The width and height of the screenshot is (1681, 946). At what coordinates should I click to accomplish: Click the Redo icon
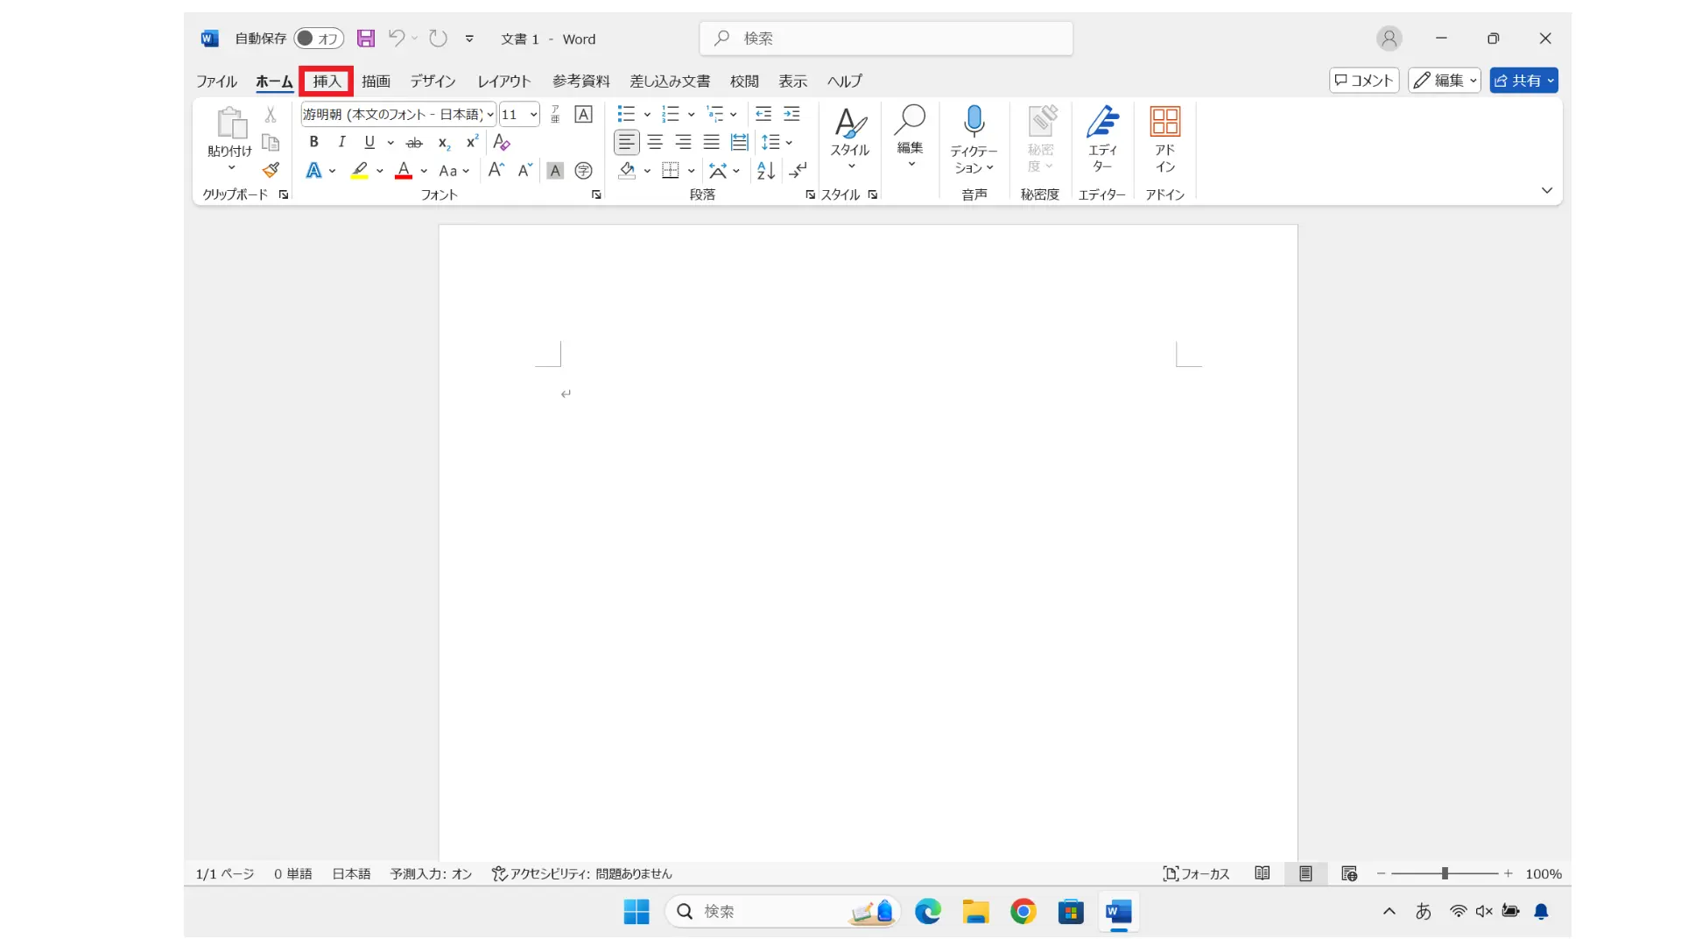[438, 38]
